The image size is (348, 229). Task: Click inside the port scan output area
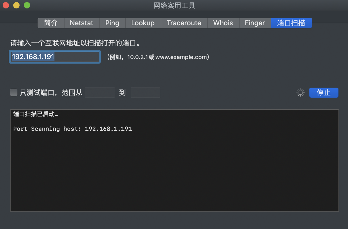tap(174, 169)
